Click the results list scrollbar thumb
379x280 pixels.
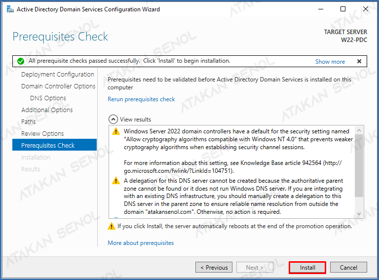click(359, 166)
